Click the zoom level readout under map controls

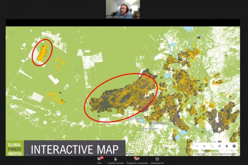coord(199,154)
